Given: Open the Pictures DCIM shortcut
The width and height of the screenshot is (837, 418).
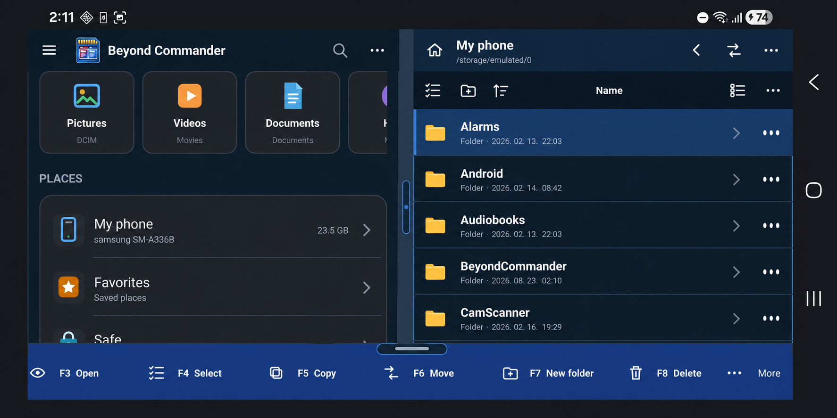Looking at the screenshot, I should pyautogui.click(x=87, y=113).
